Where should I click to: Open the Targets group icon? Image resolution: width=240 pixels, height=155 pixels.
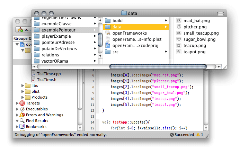pyautogui.click(x=22, y=103)
